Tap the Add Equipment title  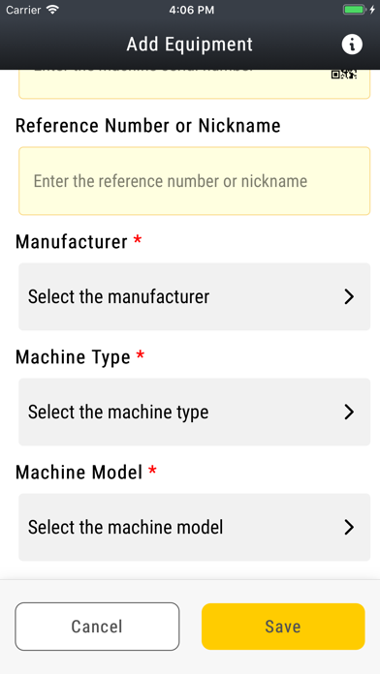tap(190, 45)
